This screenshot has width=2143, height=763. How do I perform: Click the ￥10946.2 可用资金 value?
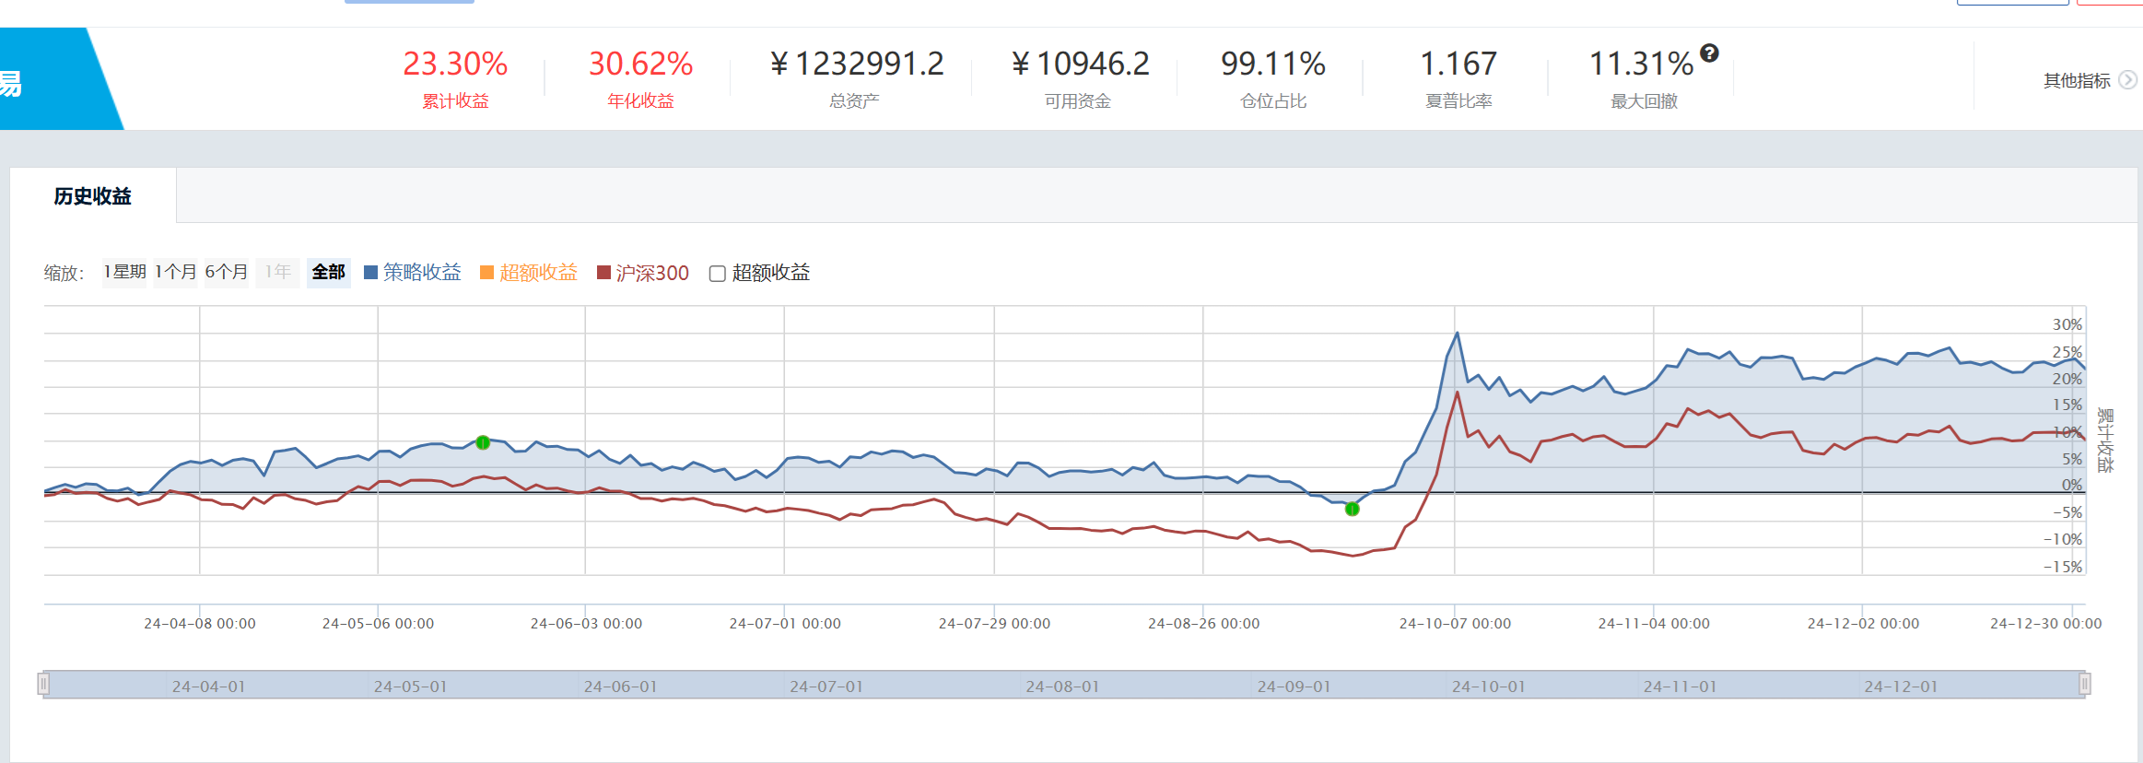point(1080,64)
